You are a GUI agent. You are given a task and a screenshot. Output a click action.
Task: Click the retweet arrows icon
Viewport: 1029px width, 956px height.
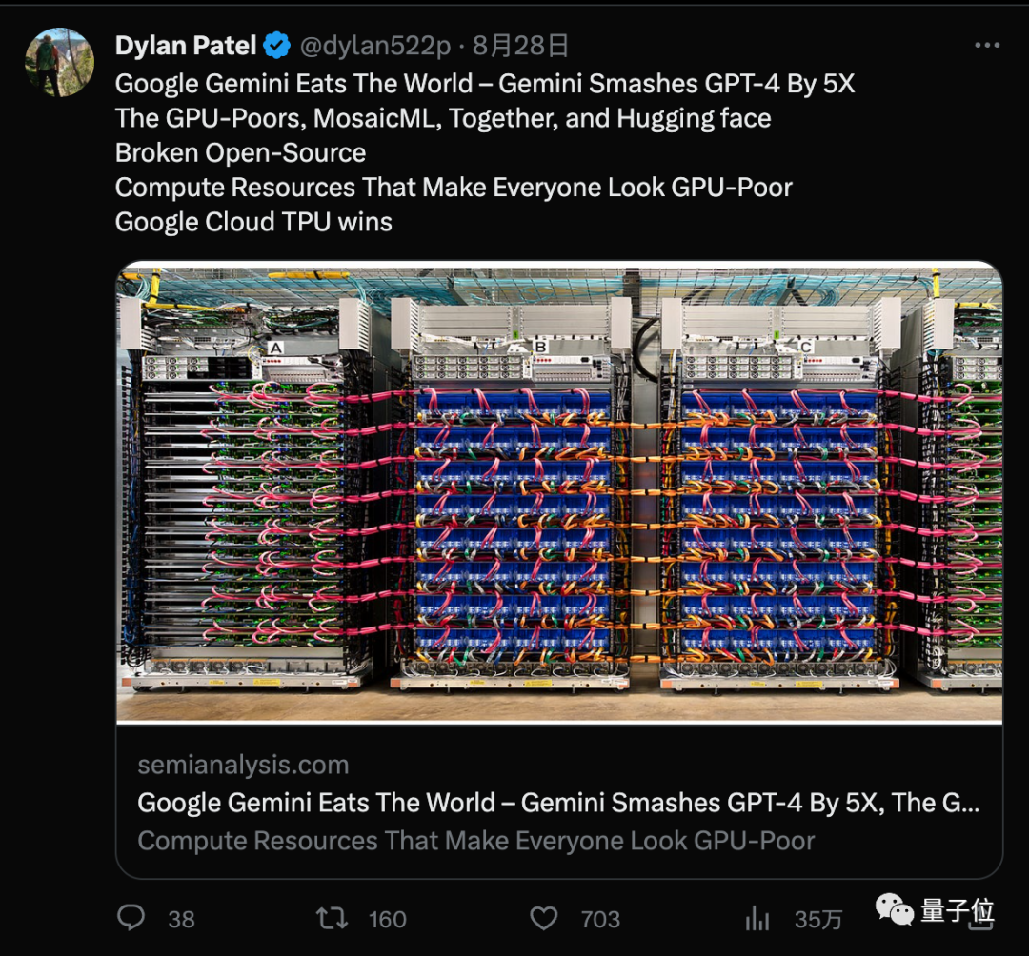click(x=331, y=919)
